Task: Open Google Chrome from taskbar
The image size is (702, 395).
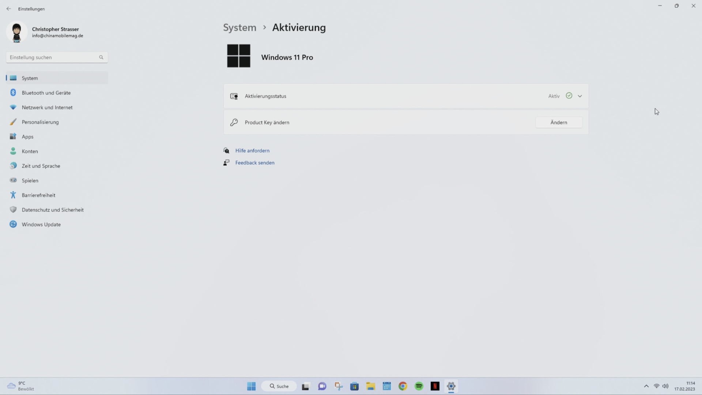Action: point(403,386)
